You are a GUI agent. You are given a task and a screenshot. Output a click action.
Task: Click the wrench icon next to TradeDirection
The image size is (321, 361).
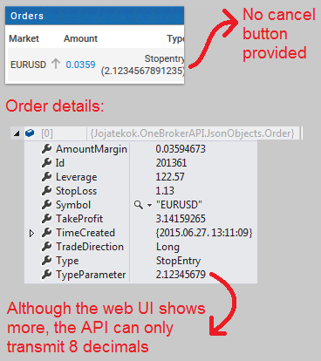coord(46,247)
